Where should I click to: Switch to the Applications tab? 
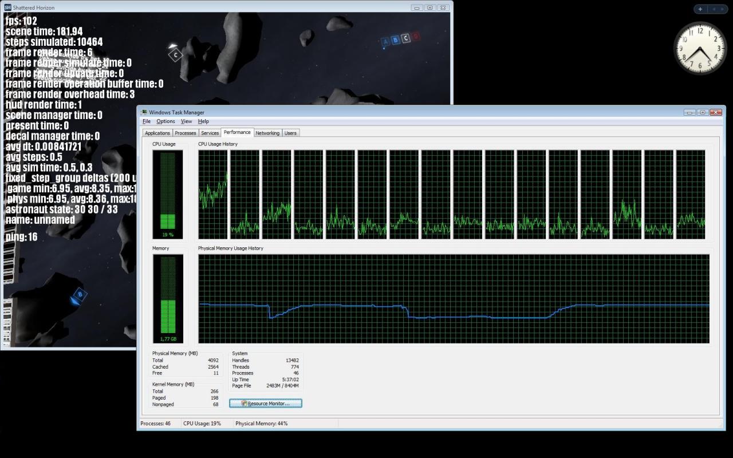click(157, 133)
